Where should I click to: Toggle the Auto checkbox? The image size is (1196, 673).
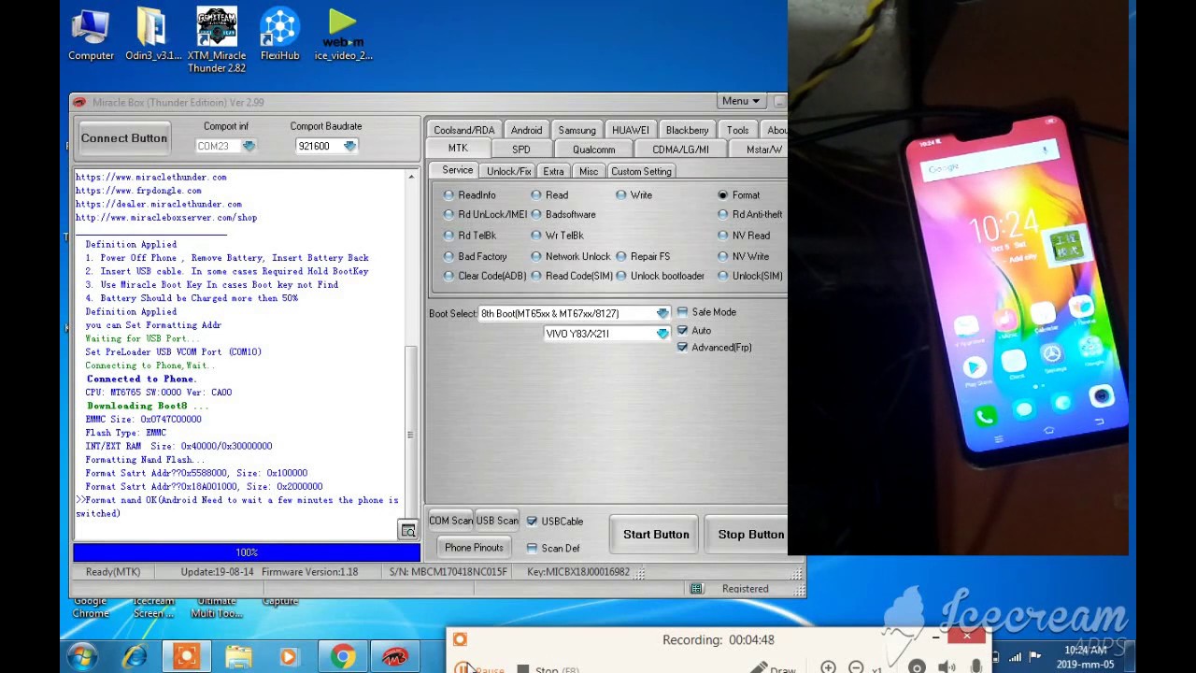(x=694, y=330)
